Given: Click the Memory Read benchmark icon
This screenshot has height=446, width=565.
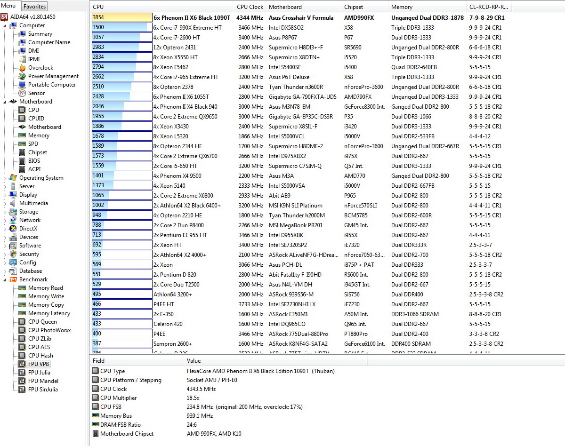Looking at the screenshot, I should [22, 288].
